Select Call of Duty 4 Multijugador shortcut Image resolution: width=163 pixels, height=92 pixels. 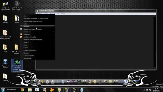(17, 65)
